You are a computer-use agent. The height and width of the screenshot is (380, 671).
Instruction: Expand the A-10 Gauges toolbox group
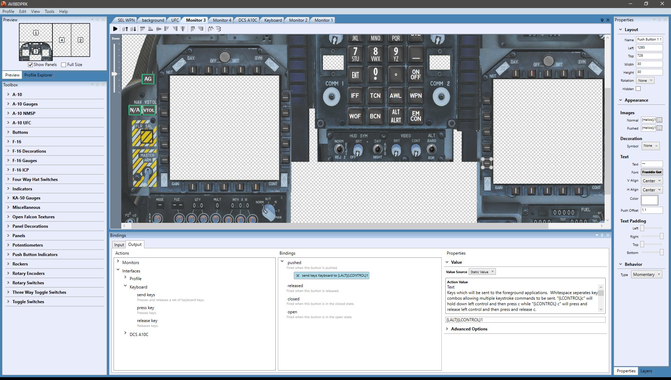8,104
